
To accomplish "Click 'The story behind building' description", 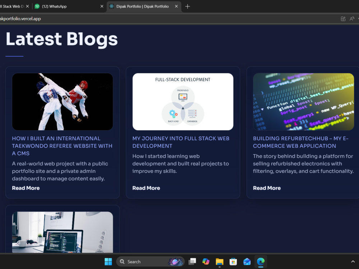I will [x=303, y=164].
